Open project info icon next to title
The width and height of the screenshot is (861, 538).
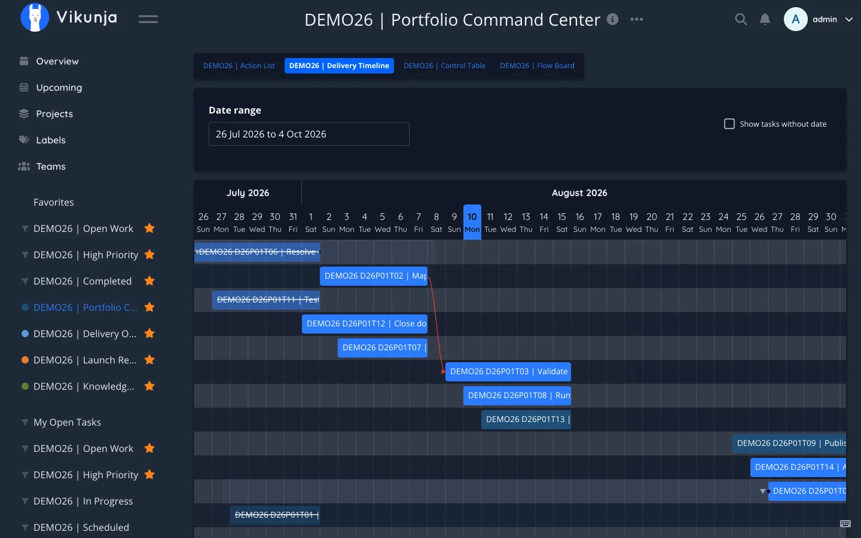click(612, 19)
